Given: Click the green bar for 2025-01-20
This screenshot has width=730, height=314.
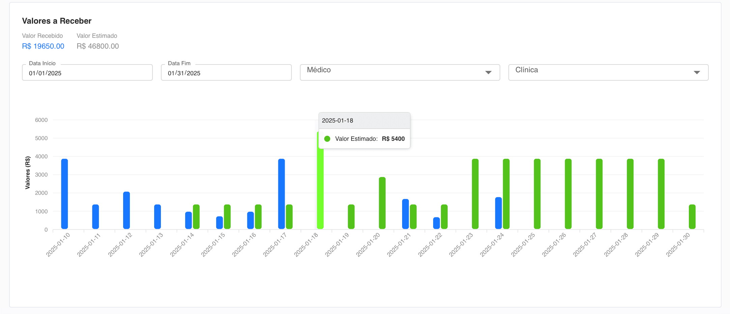Looking at the screenshot, I should coord(382,203).
